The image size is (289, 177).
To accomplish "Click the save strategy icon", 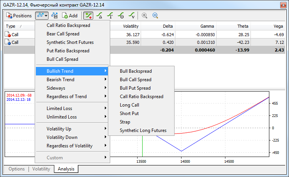I will click(x=54, y=16).
